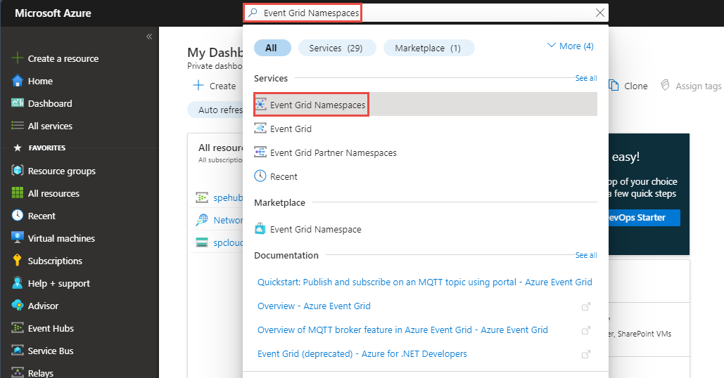Click the Auto refresh pill
Viewport: 724px width, 378px height.
point(215,110)
